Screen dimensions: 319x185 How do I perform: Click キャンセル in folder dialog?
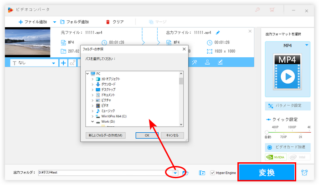(172, 135)
